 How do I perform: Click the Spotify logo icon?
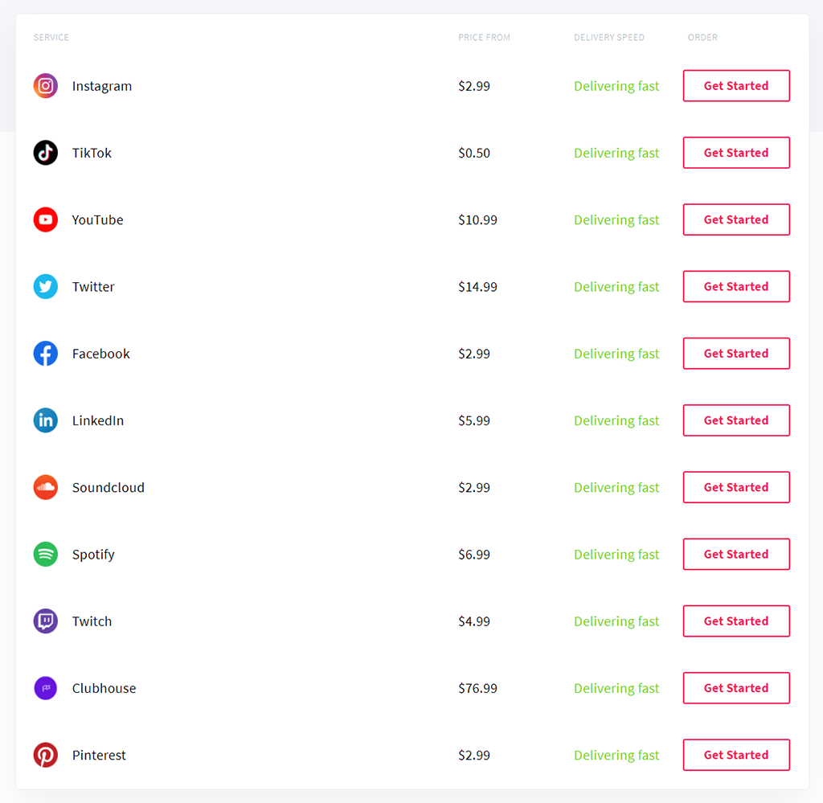point(46,555)
